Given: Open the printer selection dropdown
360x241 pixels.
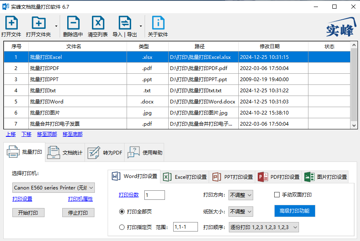Looking at the screenshot, I should 54,188.
